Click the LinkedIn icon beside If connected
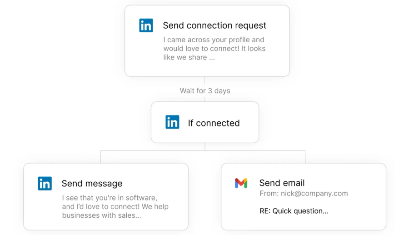Viewport: 413px width, 235px height. (172, 122)
